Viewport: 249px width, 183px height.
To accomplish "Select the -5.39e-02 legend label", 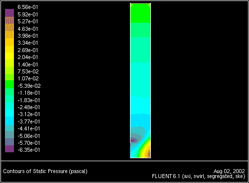I will click(29, 86).
